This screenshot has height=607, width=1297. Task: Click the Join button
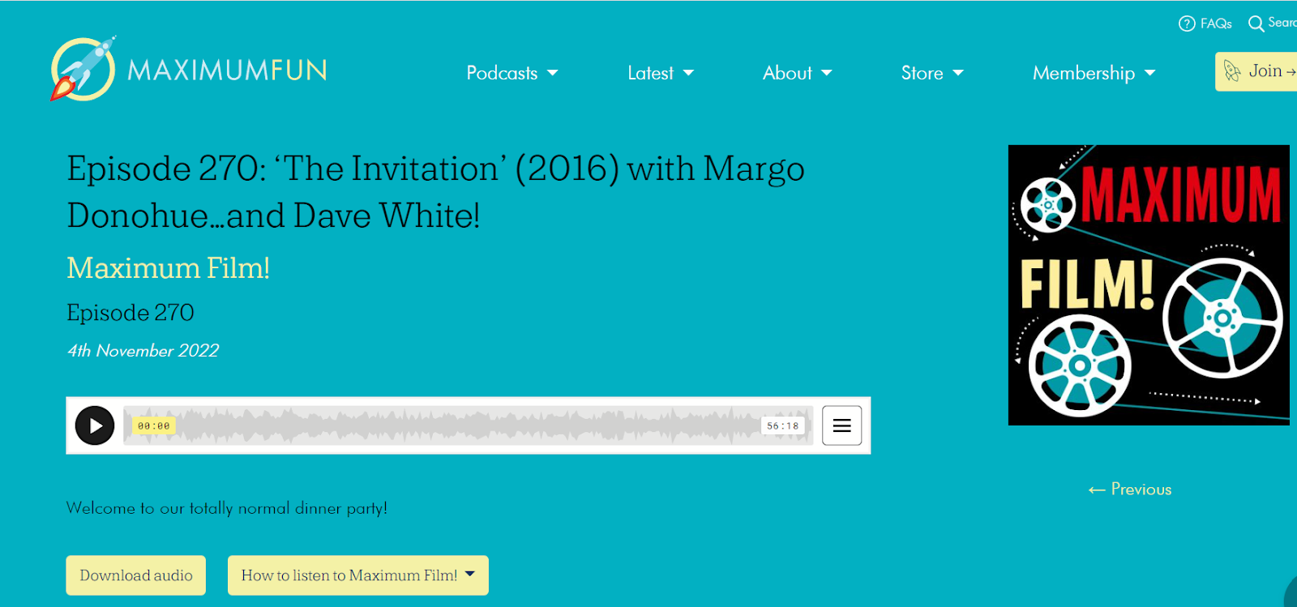1256,71
